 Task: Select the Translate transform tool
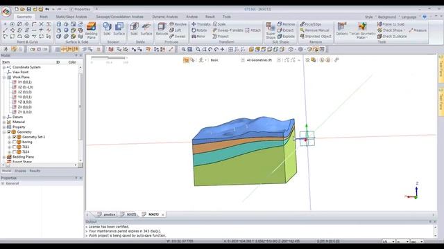tap(200, 24)
